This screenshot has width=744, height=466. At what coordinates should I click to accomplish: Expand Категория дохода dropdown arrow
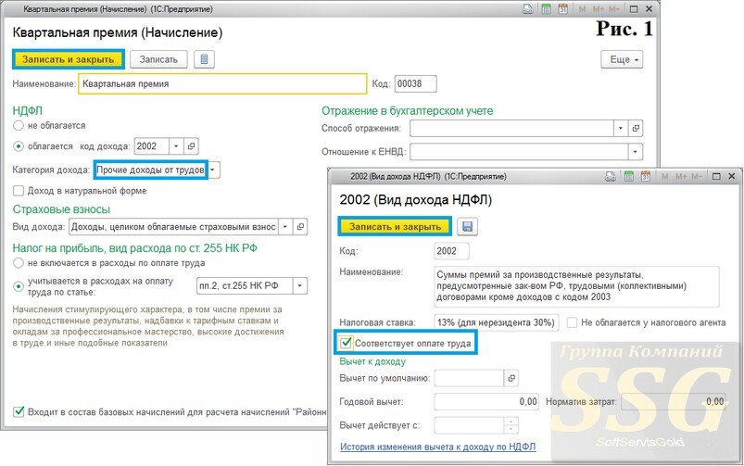click(213, 170)
